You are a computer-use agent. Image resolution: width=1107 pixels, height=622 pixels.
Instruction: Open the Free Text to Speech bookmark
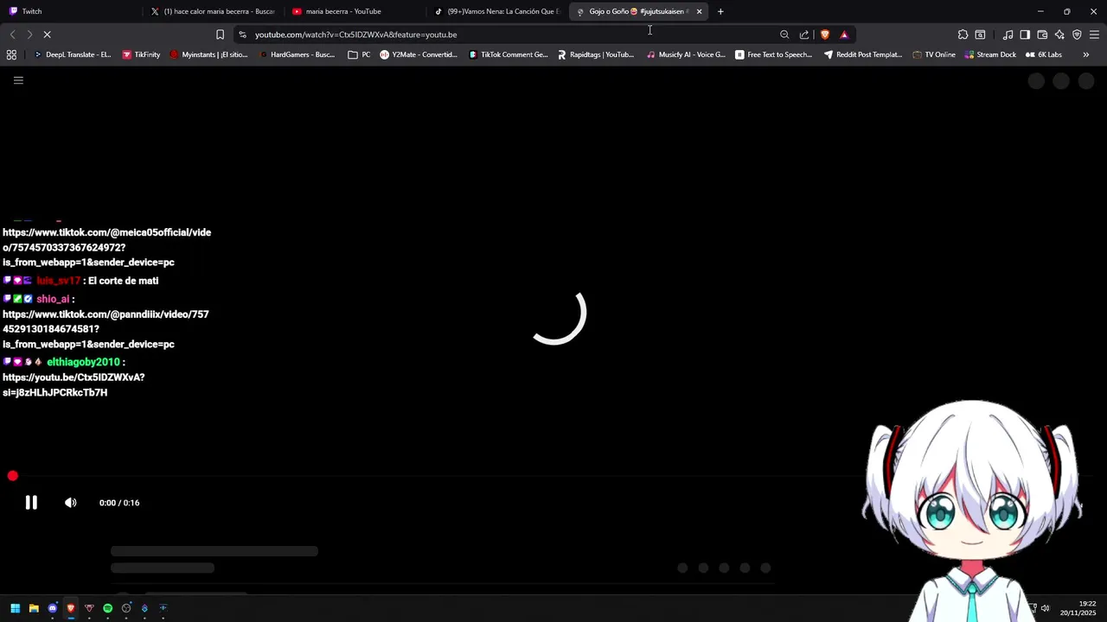pyautogui.click(x=773, y=54)
